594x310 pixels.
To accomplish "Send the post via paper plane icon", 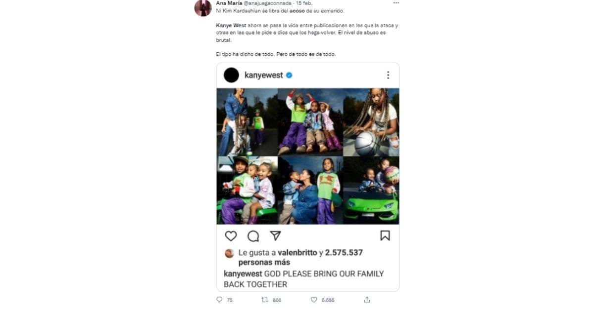I will (275, 235).
